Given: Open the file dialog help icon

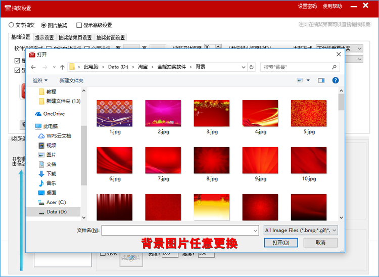Looking at the screenshot, I should pyautogui.click(x=335, y=80).
